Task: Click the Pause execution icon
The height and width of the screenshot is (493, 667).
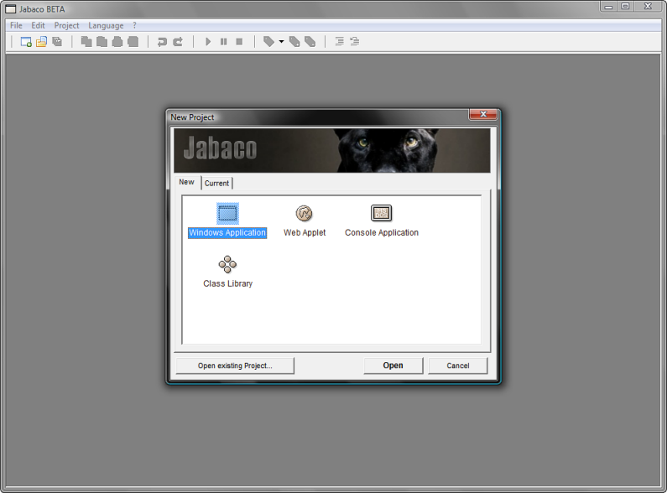Action: point(224,42)
